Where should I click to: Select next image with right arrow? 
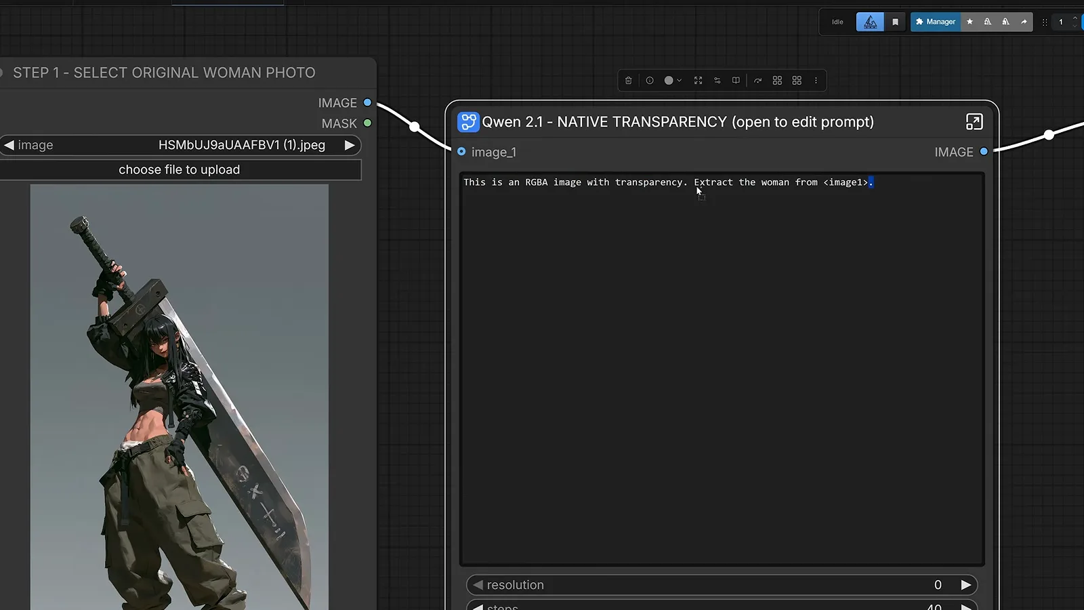(350, 145)
